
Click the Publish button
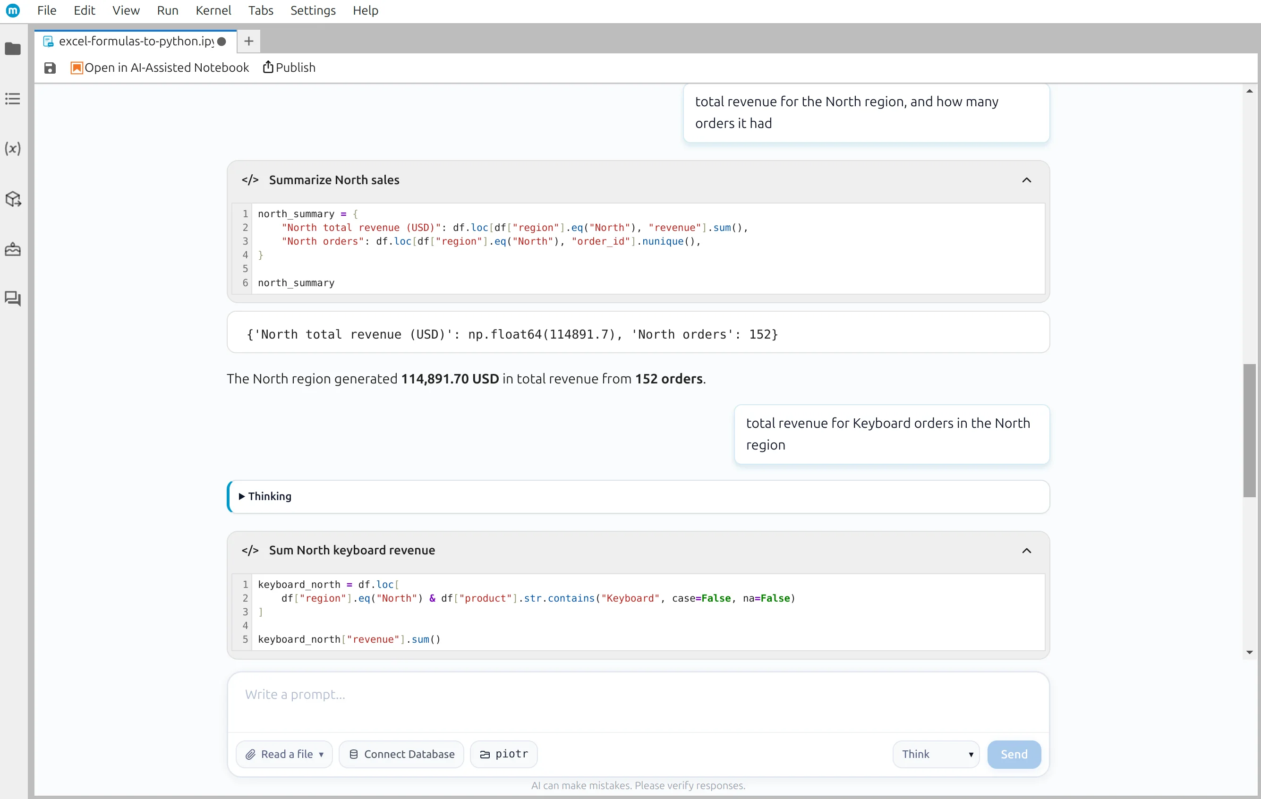(x=289, y=68)
